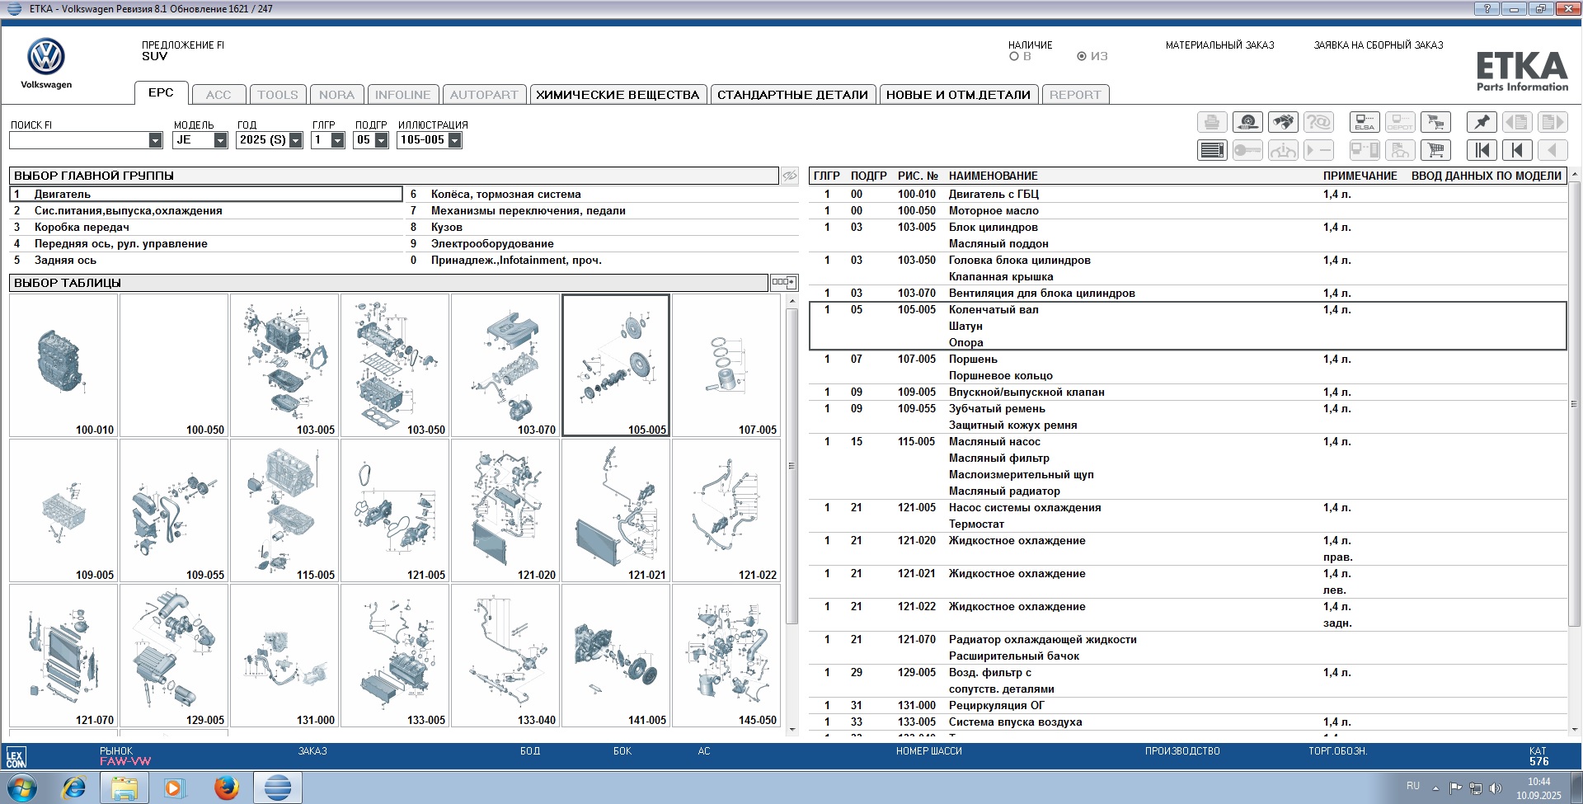The height and width of the screenshot is (804, 1583).
Task: Click the grayed back triangle icon
Action: pyautogui.click(x=1552, y=150)
